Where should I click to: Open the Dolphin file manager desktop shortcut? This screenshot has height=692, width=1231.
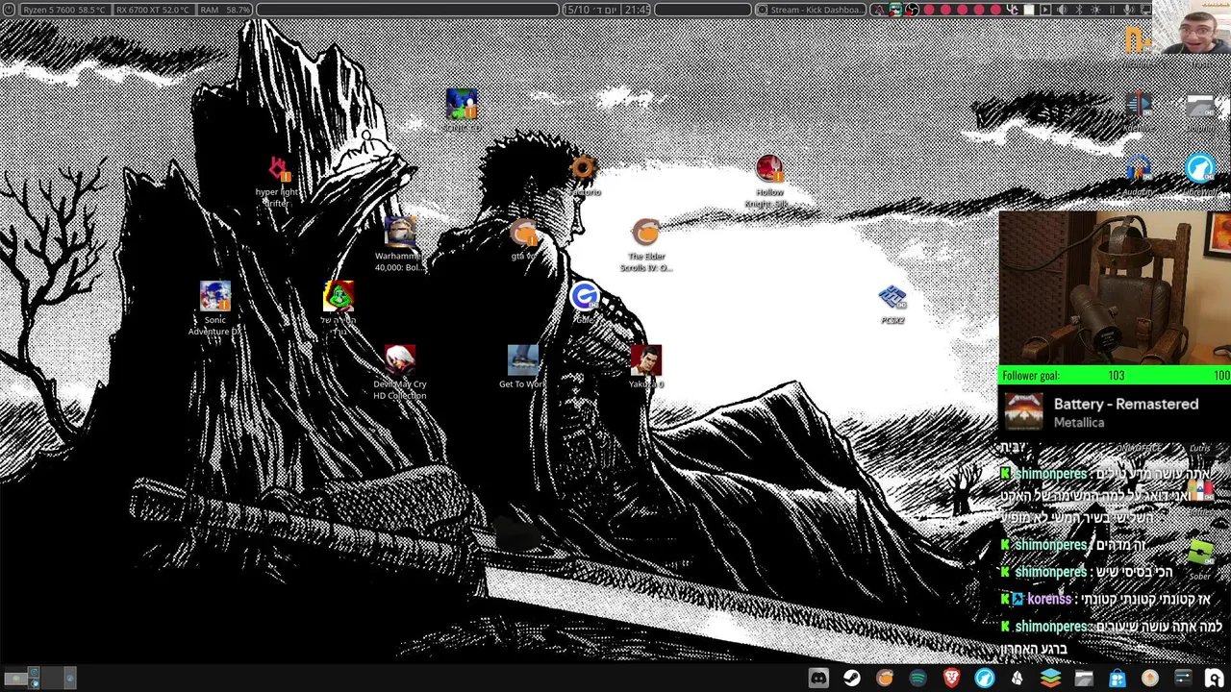[x=1200, y=111]
